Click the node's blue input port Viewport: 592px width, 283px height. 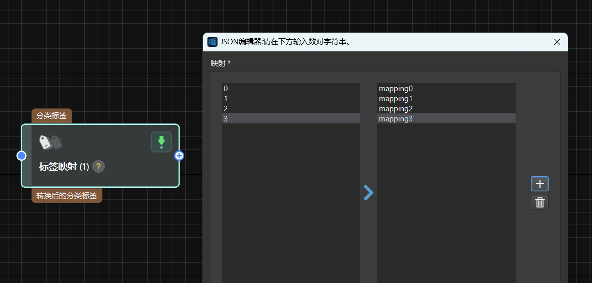pos(21,156)
